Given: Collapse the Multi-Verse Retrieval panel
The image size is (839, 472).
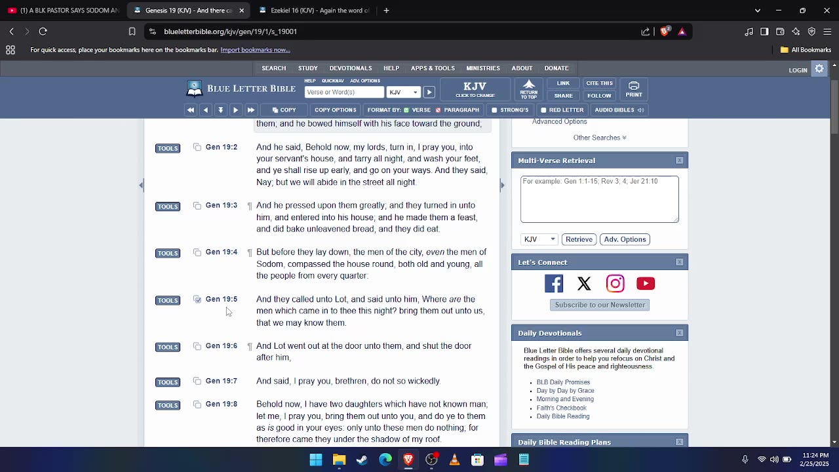Looking at the screenshot, I should tap(680, 161).
